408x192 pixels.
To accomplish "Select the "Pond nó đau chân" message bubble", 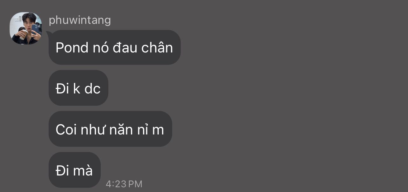I will point(114,47).
